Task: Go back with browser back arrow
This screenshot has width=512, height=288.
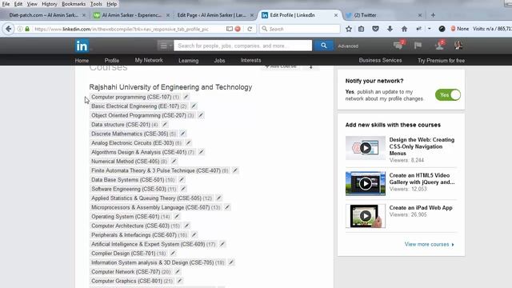Action: coord(9,29)
